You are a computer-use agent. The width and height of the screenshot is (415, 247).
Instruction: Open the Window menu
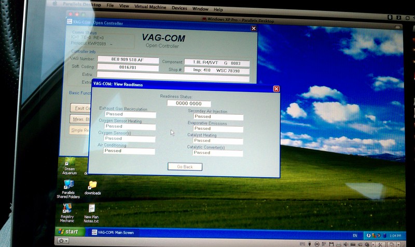coord(200,9)
